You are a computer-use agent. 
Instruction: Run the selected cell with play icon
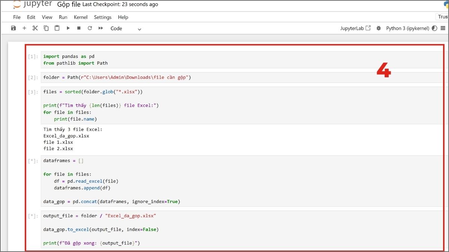coord(68,28)
